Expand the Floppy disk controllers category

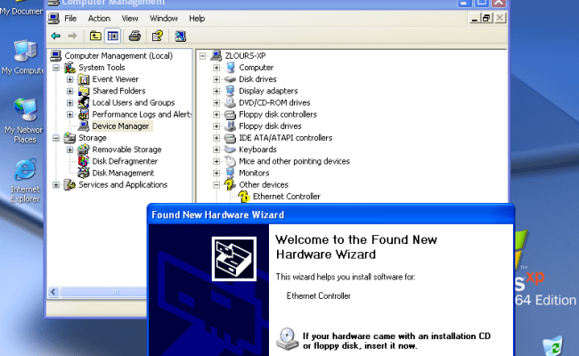coord(216,114)
